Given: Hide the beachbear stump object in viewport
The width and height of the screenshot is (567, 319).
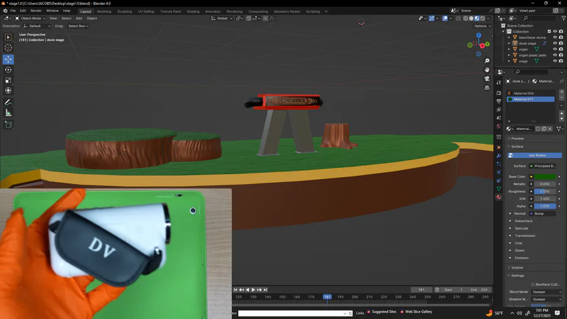Looking at the screenshot, I should coord(555,37).
